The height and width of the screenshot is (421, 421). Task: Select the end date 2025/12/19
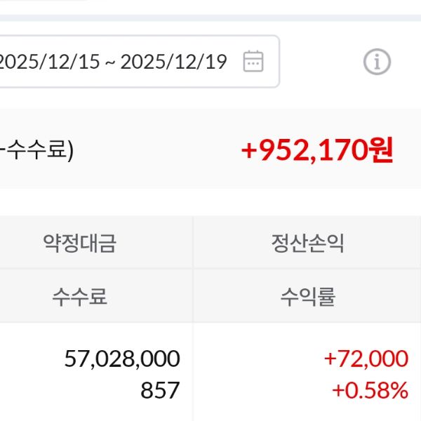click(x=173, y=62)
